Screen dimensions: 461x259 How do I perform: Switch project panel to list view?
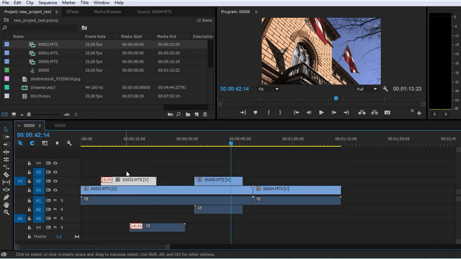click(x=5, y=114)
